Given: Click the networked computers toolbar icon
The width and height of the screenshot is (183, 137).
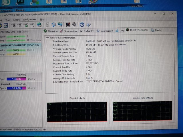Looking at the screenshot, I should coord(60,25).
